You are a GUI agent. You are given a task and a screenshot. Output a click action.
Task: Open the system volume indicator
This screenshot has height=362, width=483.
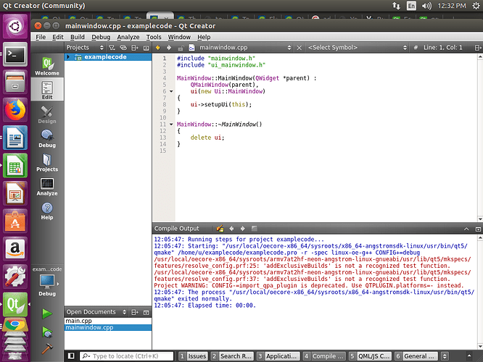pos(426,6)
